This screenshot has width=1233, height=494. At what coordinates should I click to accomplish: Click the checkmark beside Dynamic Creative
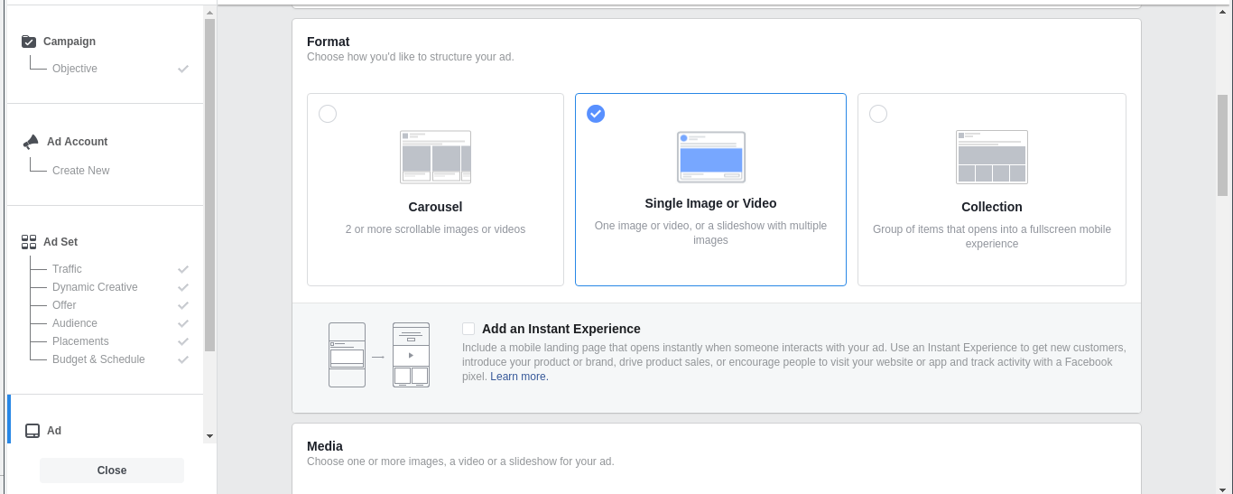183,287
